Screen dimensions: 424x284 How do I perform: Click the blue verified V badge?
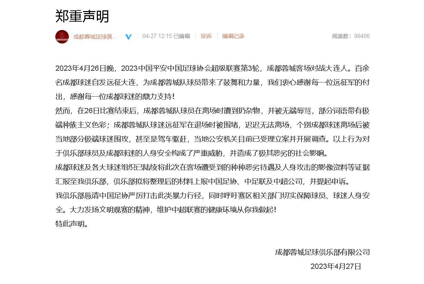tap(128, 37)
